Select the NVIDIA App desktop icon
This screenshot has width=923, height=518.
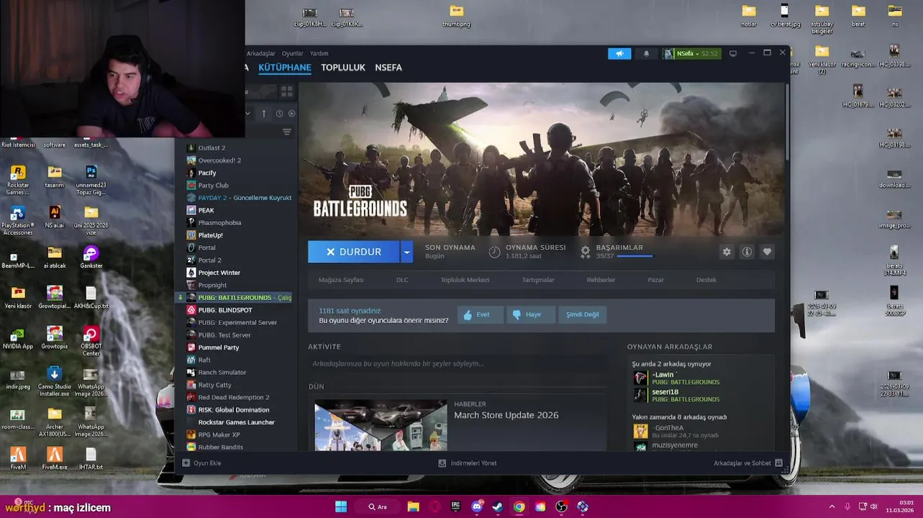18,338
